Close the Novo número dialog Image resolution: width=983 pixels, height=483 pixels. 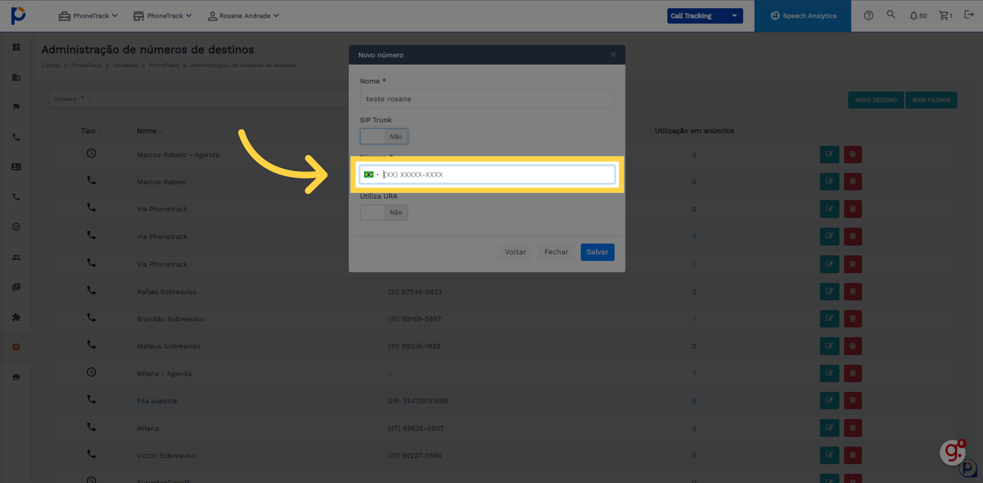[x=613, y=55]
